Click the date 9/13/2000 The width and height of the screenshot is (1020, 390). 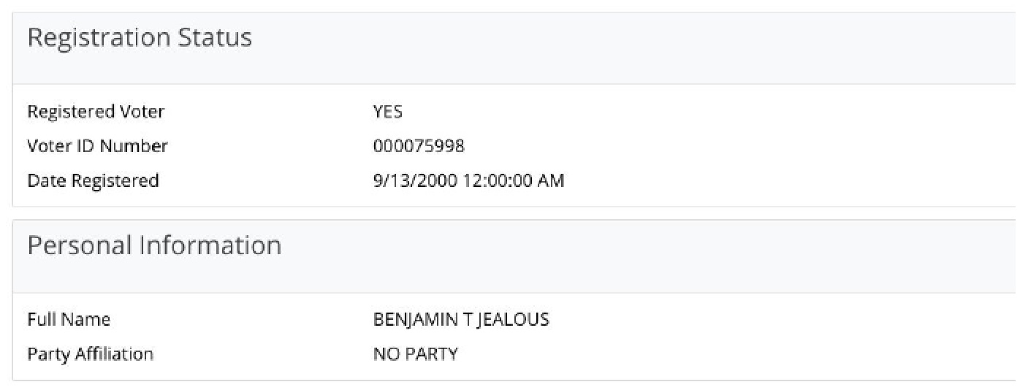(x=415, y=180)
